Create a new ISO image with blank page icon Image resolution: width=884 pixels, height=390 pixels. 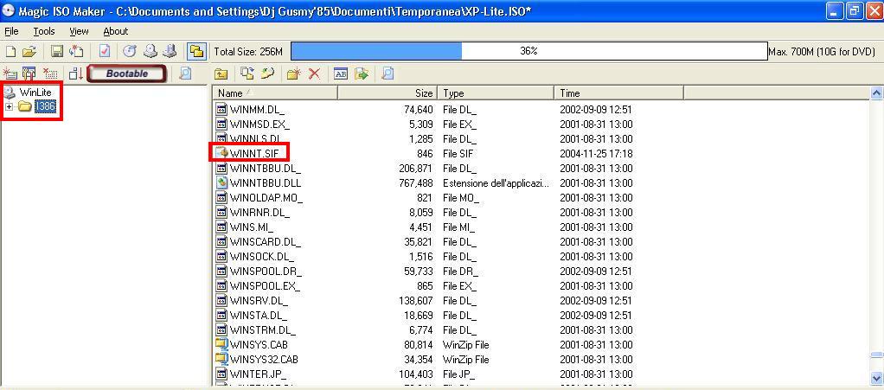(x=10, y=52)
